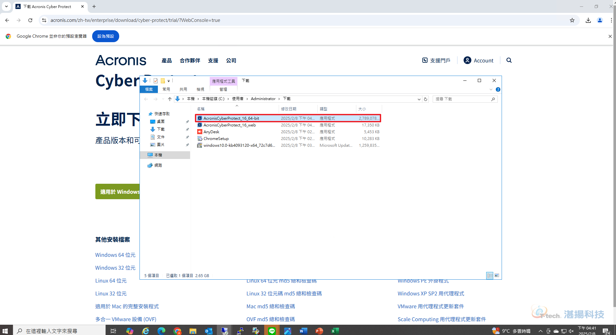Refresh the Explorer folder view

click(x=426, y=99)
